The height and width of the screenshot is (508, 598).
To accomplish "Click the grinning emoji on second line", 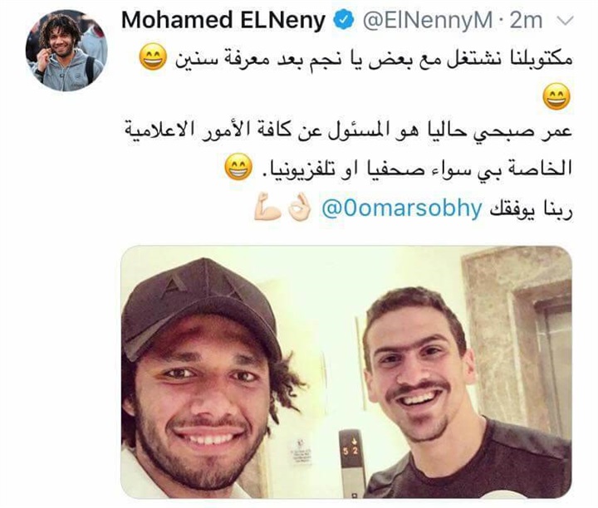I will point(556,96).
